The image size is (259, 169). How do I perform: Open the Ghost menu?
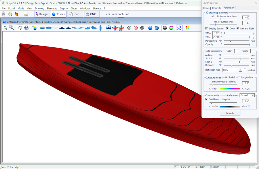point(74,9)
